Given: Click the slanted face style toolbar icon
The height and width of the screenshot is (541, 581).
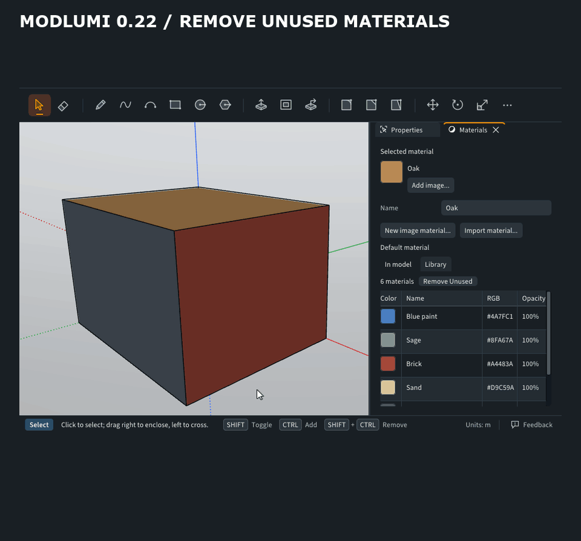Looking at the screenshot, I should (x=396, y=105).
